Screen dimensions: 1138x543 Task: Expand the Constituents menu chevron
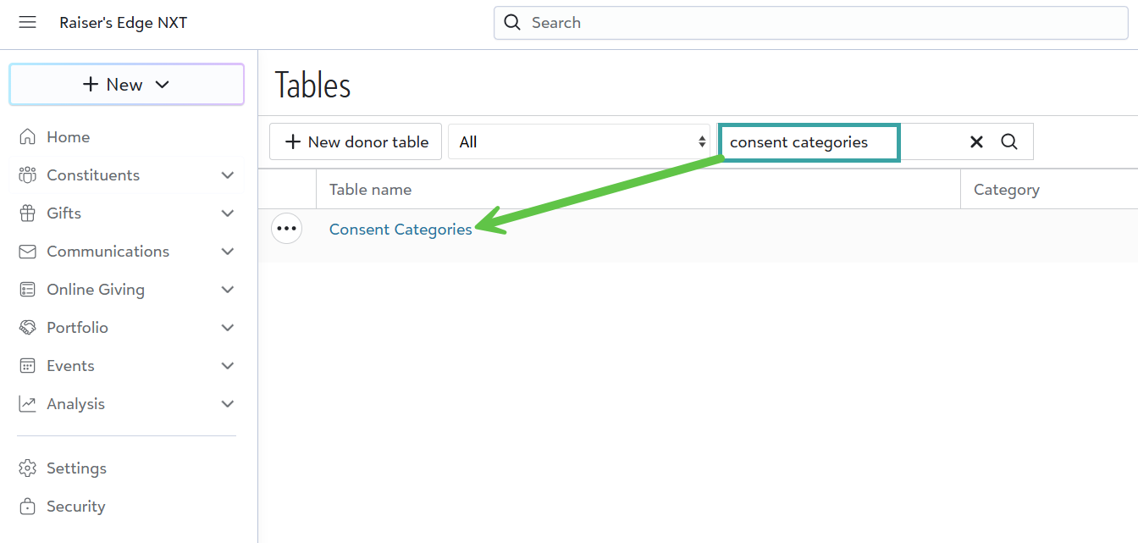pos(227,175)
